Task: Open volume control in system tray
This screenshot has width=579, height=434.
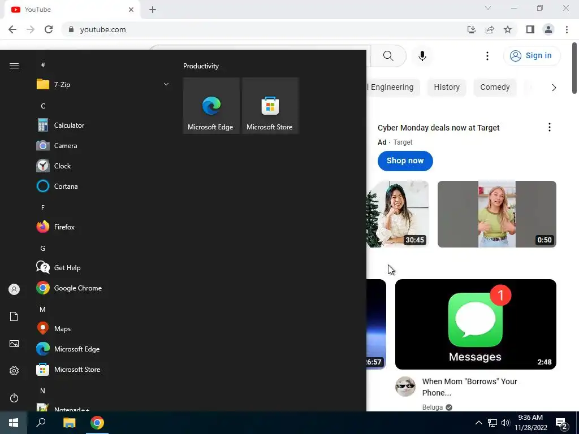Action: point(505,423)
